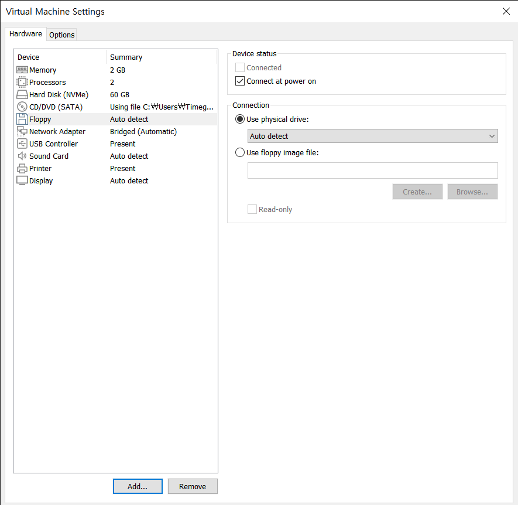Click the Remove button

(193, 486)
